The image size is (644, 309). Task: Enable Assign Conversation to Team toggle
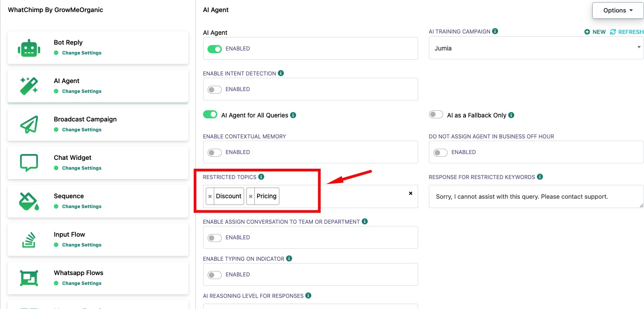[215, 238]
